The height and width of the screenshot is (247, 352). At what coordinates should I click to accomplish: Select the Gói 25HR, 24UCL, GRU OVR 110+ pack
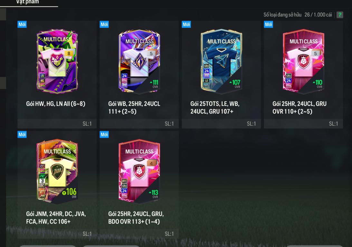click(x=303, y=75)
